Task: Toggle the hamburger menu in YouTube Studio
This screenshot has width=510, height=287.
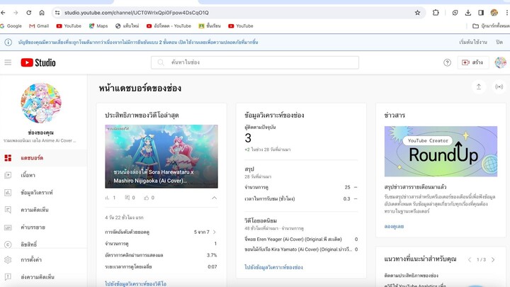Action: (8, 62)
